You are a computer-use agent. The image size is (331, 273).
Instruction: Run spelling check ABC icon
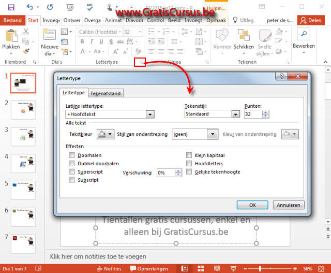(x=89, y=7)
